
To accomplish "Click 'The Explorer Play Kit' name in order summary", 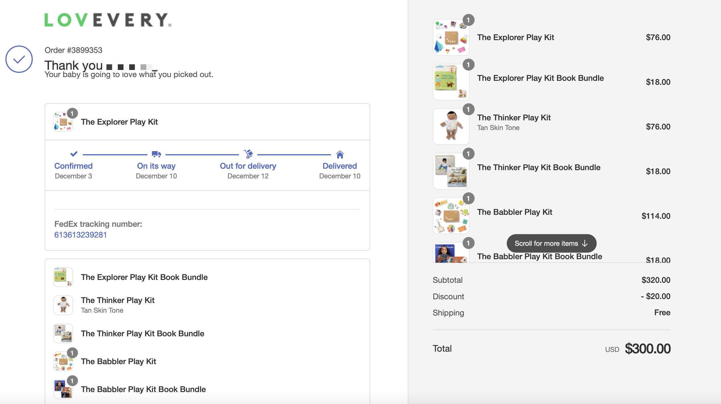I will 516,37.
